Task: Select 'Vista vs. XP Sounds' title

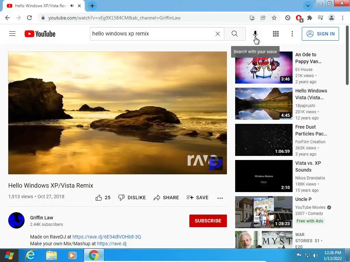Action: click(308, 166)
